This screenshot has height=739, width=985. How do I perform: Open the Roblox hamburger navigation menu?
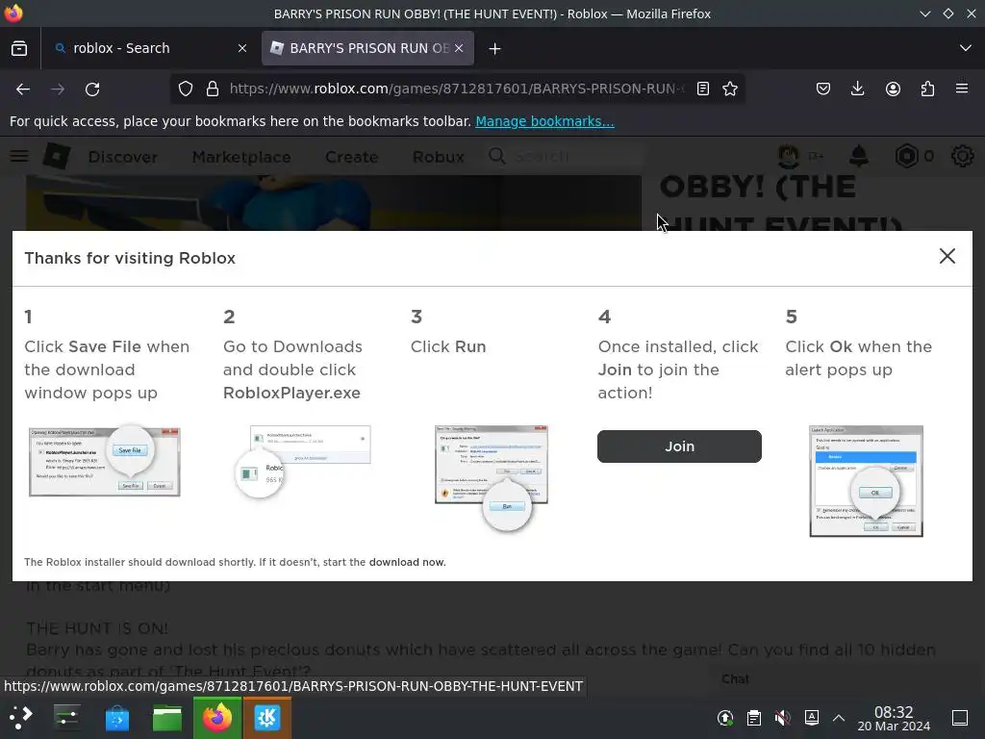pos(19,156)
